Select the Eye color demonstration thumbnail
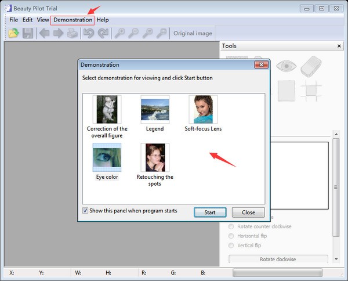 pos(107,157)
